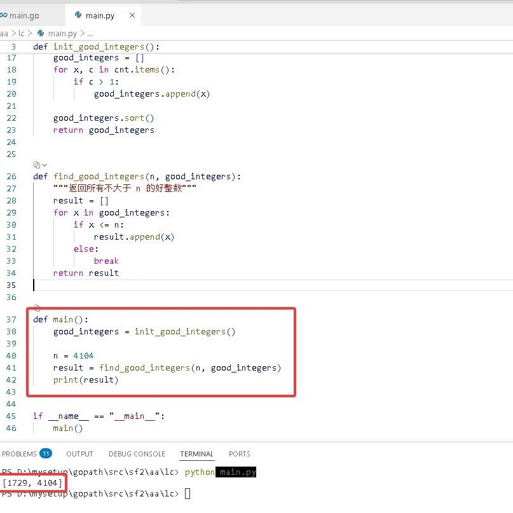Viewport: 513px width, 513px height.
Task: Click the value 4104 assigned to n
Action: point(83,355)
